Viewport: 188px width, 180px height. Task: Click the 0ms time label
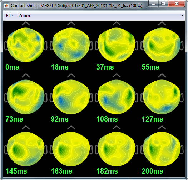12,67
